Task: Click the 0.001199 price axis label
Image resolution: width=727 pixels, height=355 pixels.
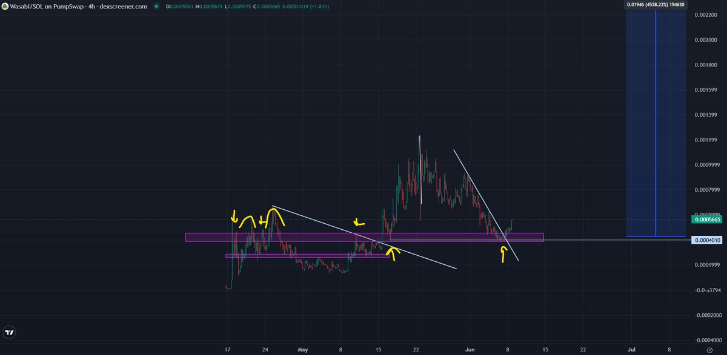Action: point(706,140)
